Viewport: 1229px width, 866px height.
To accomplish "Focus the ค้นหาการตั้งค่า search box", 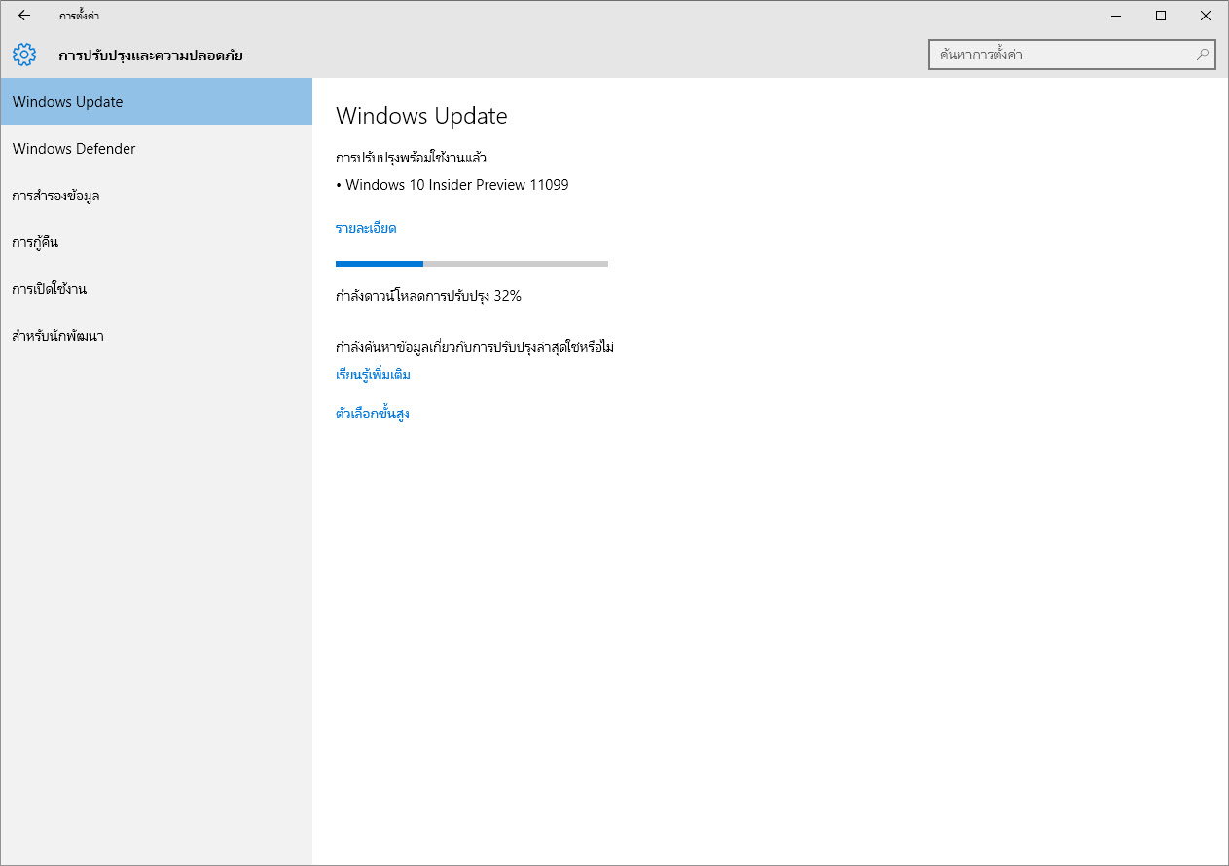I will pos(1072,54).
